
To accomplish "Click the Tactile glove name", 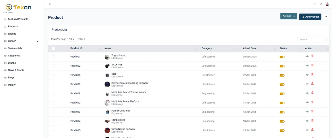I will tap(118, 120).
